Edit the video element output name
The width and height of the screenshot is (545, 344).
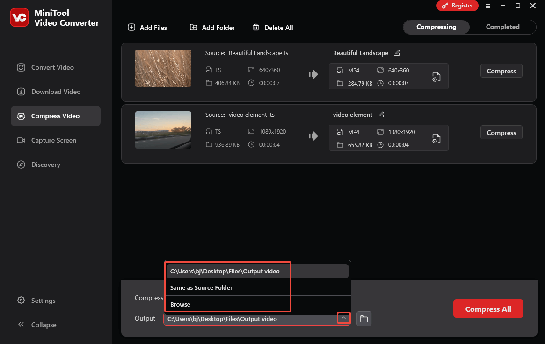tap(381, 115)
